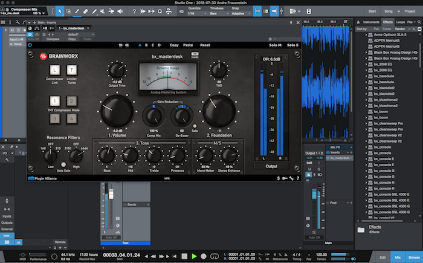Click the green Play button
The height and width of the screenshot is (263, 423).
(x=194, y=256)
